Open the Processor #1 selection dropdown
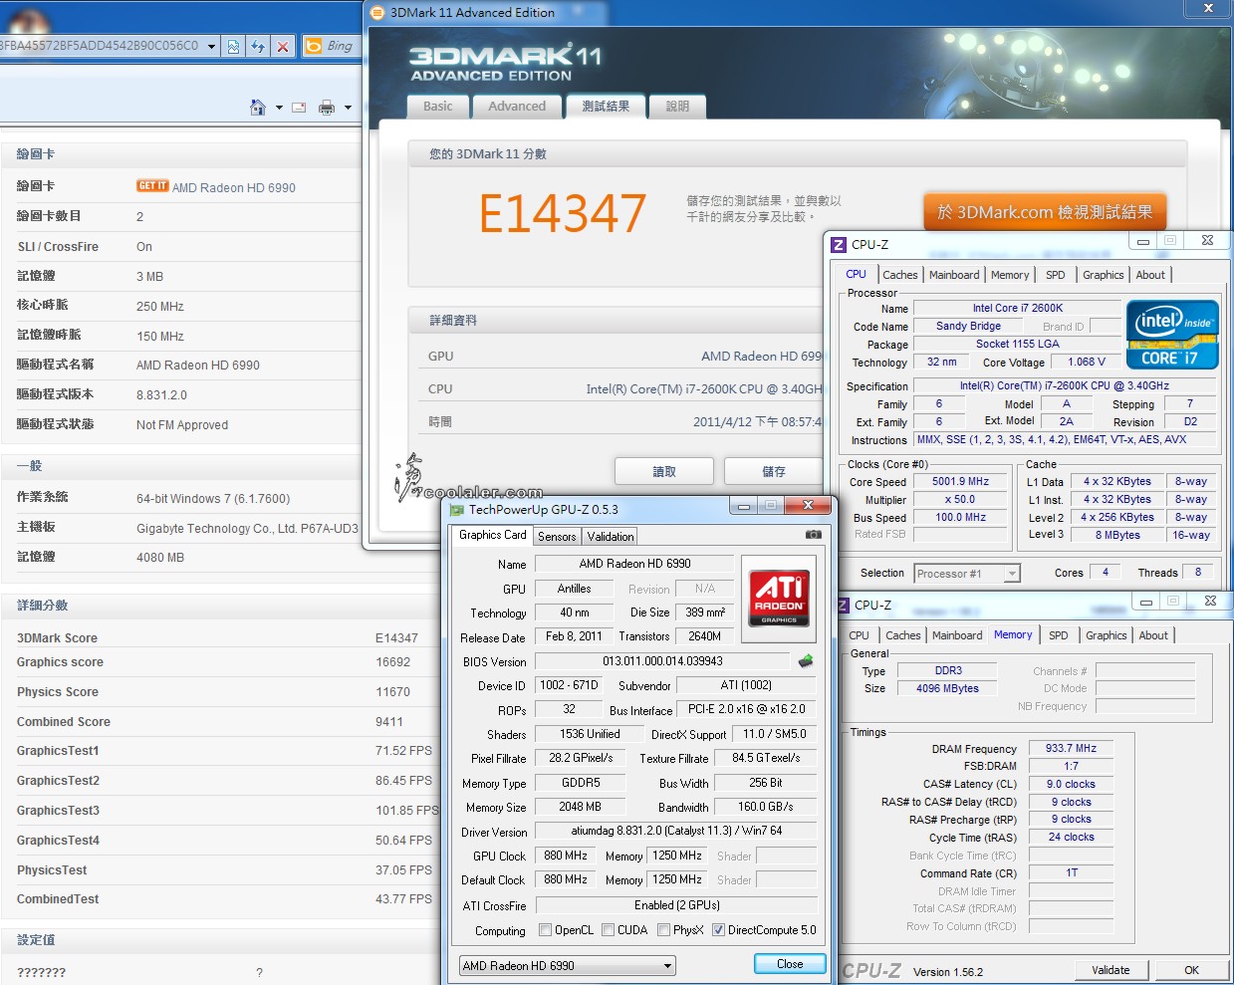1234x985 pixels. pos(967,573)
